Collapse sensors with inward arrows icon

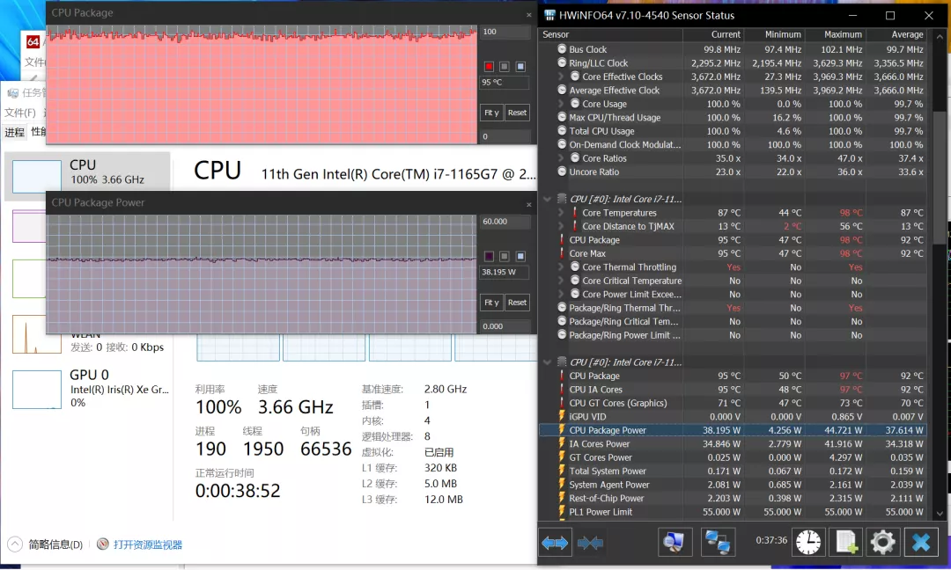click(x=590, y=542)
